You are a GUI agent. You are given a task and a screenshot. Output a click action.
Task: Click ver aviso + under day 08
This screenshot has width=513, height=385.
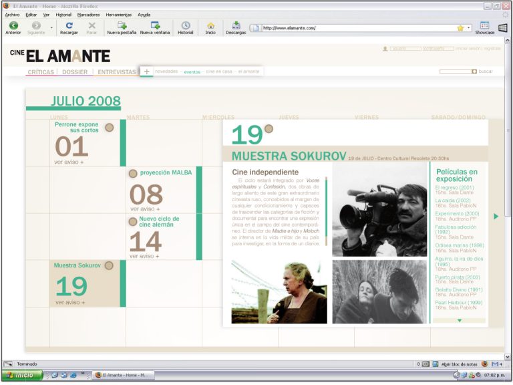pyautogui.click(x=145, y=209)
